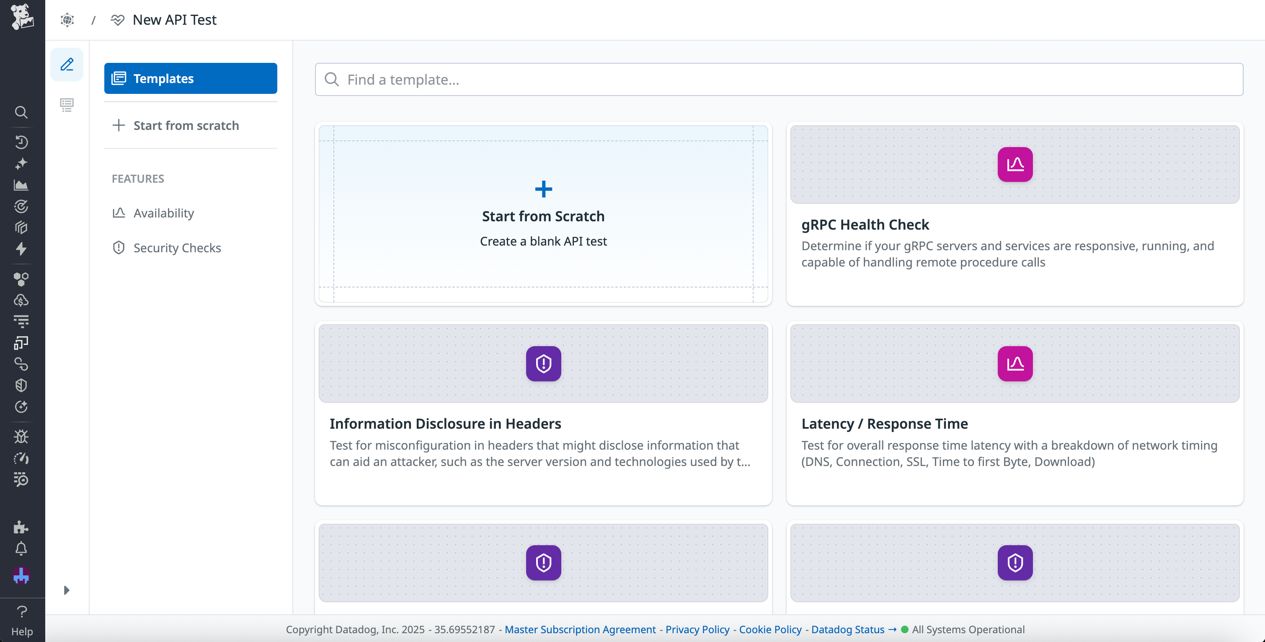1265x642 pixels.
Task: Open your profile avatar at sidebar bottom
Action: click(x=22, y=575)
